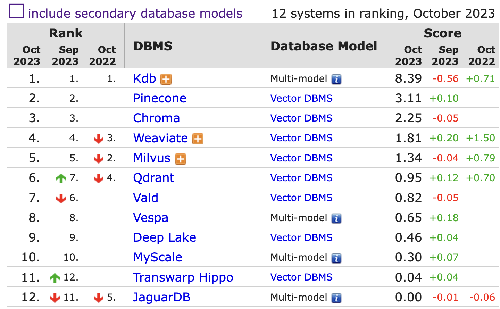Open the Vald DBMS page
500x309 pixels.
point(145,198)
